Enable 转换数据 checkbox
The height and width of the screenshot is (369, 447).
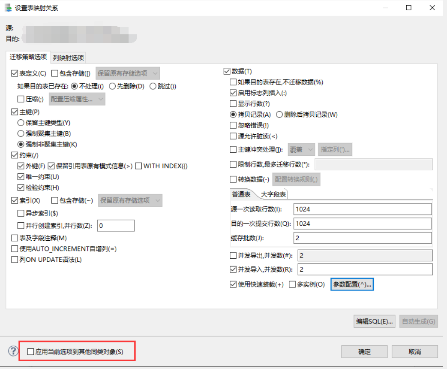tap(233, 179)
